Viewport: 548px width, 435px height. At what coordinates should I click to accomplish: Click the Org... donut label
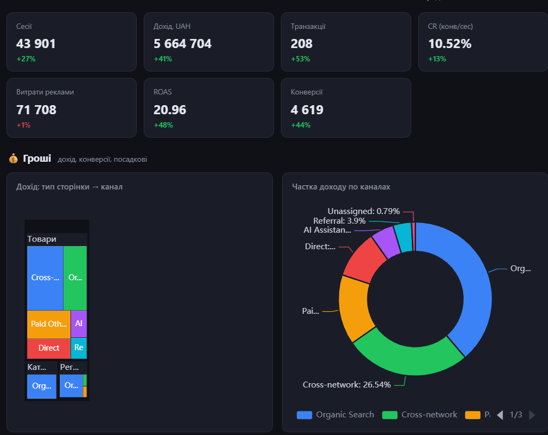521,268
